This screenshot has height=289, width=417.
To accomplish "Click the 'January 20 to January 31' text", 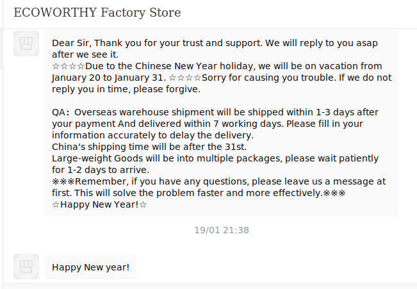I will [109, 78].
